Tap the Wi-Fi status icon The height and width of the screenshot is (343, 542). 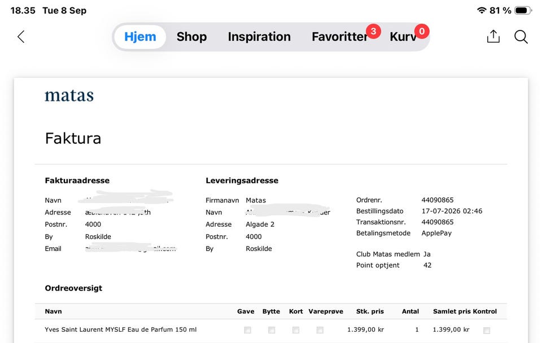click(x=482, y=10)
